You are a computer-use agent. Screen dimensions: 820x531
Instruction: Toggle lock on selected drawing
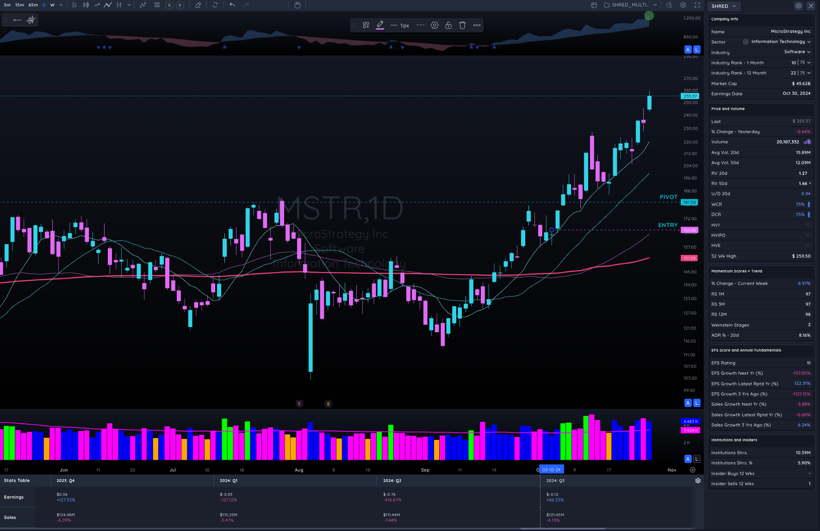(448, 25)
